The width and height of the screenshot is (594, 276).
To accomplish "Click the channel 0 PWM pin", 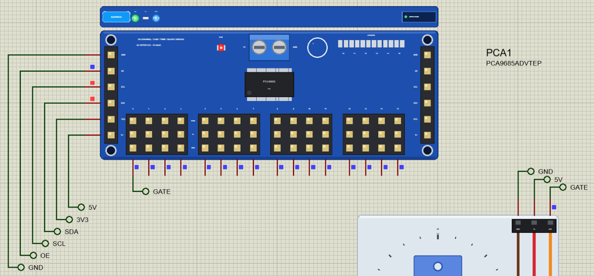I will point(133,121).
